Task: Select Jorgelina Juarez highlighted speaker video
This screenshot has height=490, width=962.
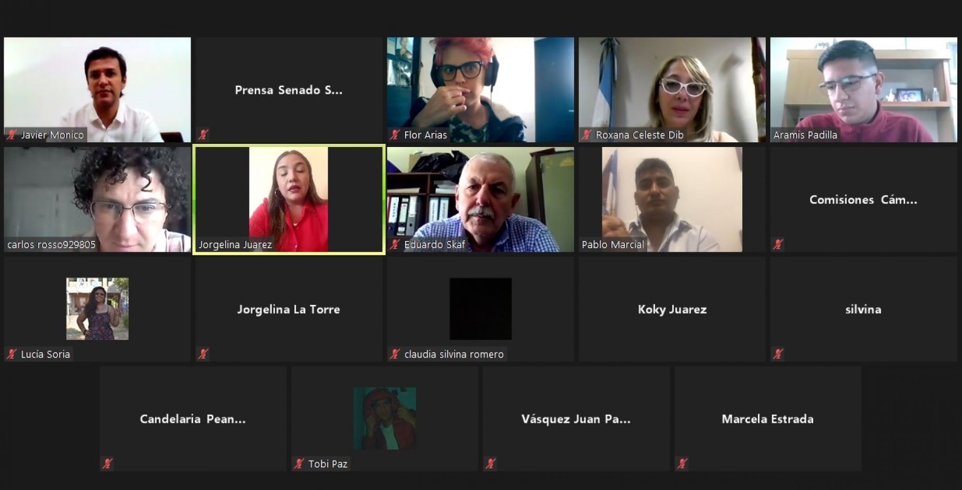Action: pyautogui.click(x=289, y=200)
